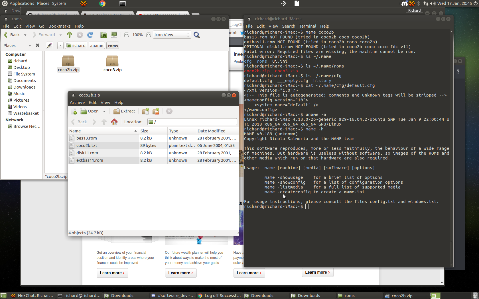479x299 pixels.
Task: Open the Bookmarks menu in file manager
Action: (59, 26)
